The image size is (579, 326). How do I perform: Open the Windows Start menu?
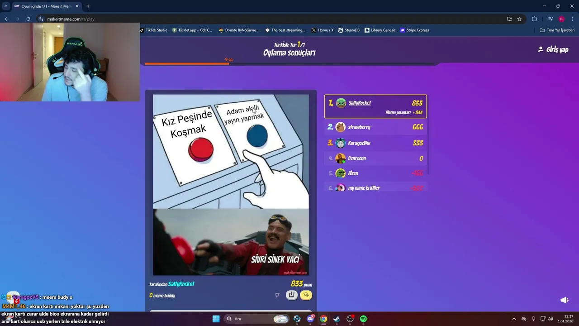[x=216, y=319]
